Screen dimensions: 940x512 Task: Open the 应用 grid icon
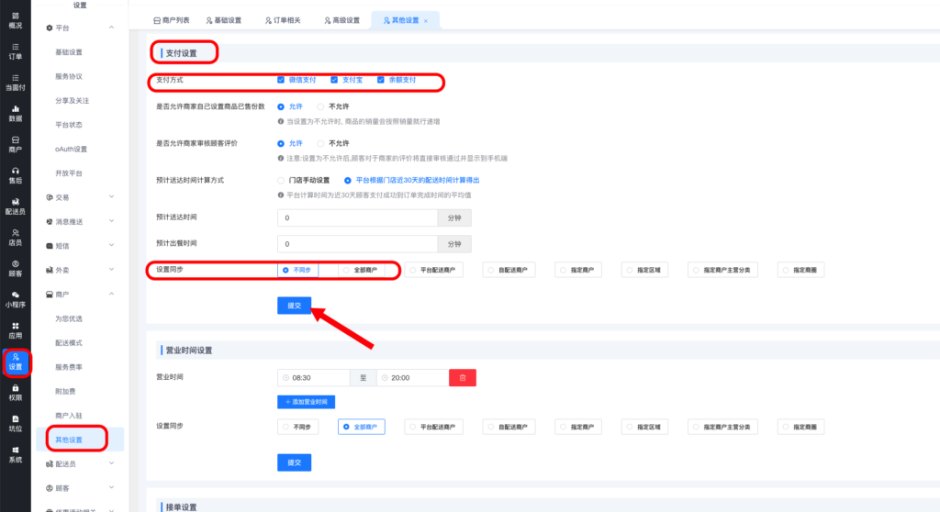(x=15, y=330)
